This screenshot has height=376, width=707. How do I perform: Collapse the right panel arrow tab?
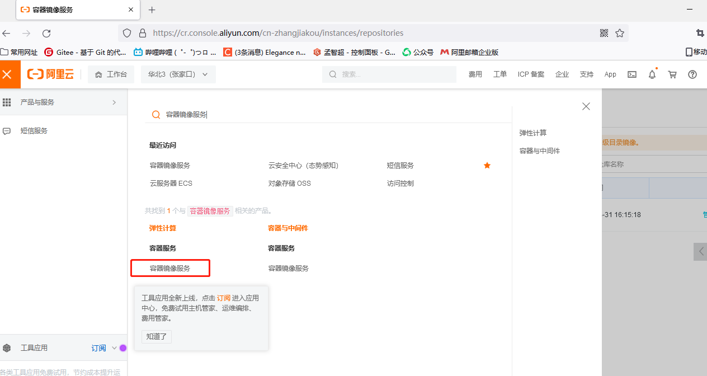700,252
